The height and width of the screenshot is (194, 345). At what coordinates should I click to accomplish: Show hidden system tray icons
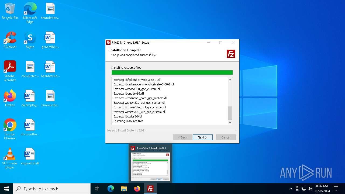tap(291, 189)
